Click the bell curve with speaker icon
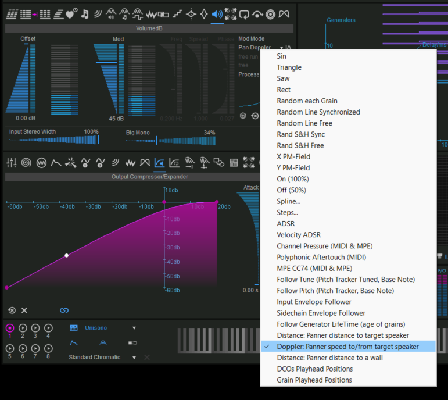Viewport: 448px width, 400px height. (x=111, y=14)
